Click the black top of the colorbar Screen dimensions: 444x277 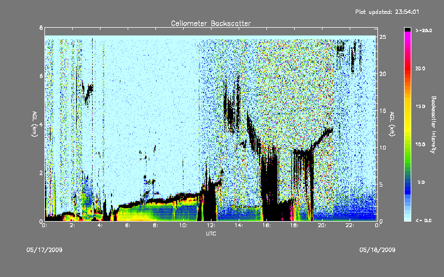point(407,29)
